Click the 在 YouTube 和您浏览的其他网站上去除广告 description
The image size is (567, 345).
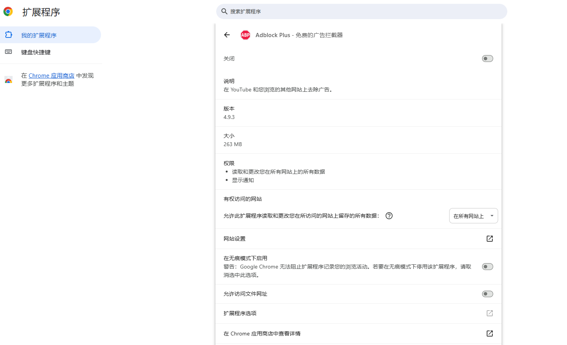point(279,90)
